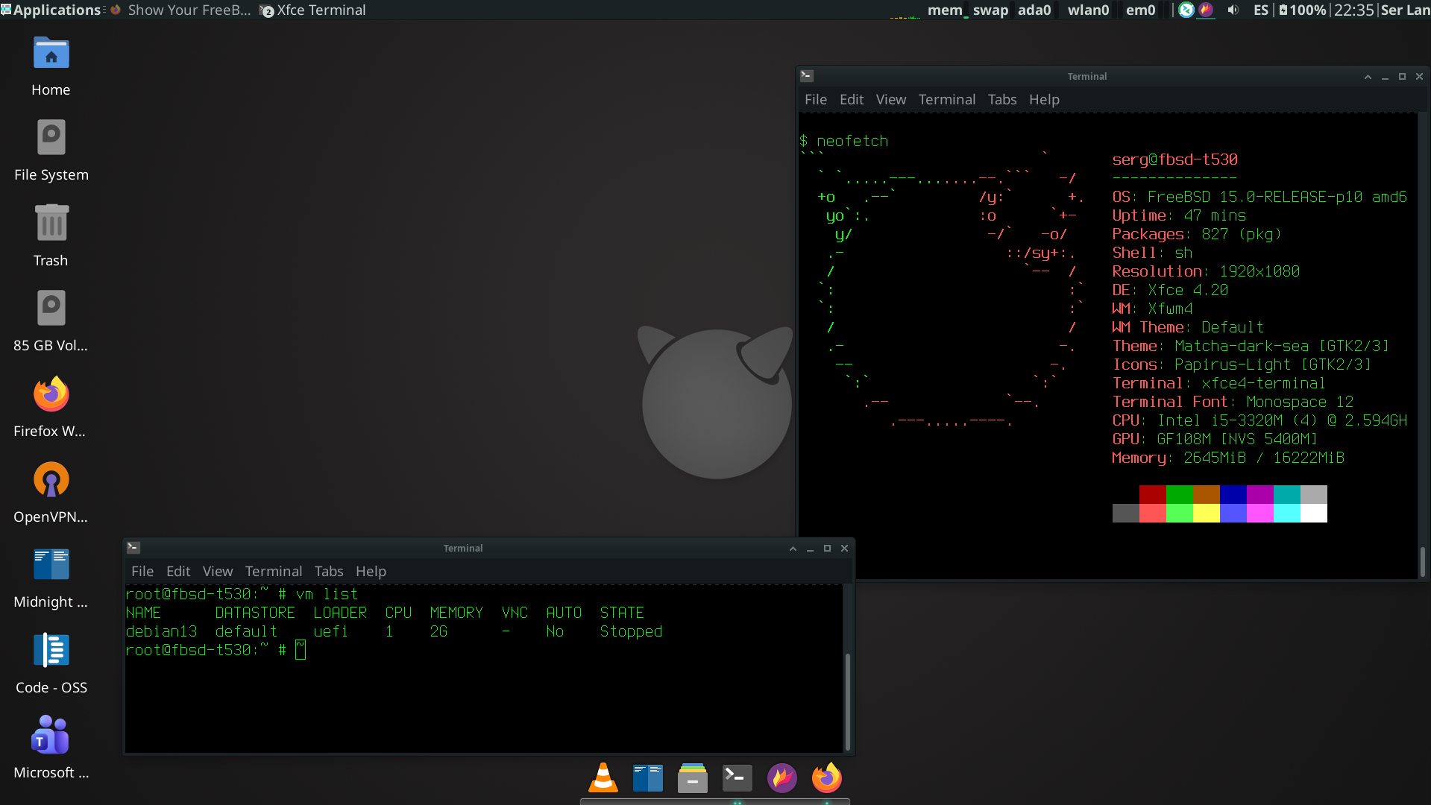Open File menu in the vm list Terminal
This screenshot has height=805, width=1431.
coord(142,571)
